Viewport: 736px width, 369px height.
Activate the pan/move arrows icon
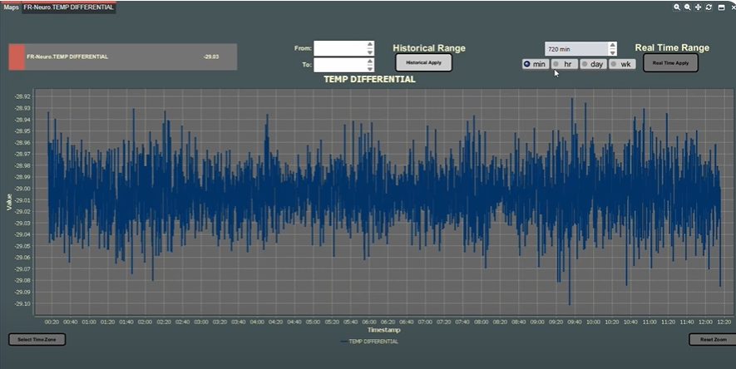[x=698, y=7]
